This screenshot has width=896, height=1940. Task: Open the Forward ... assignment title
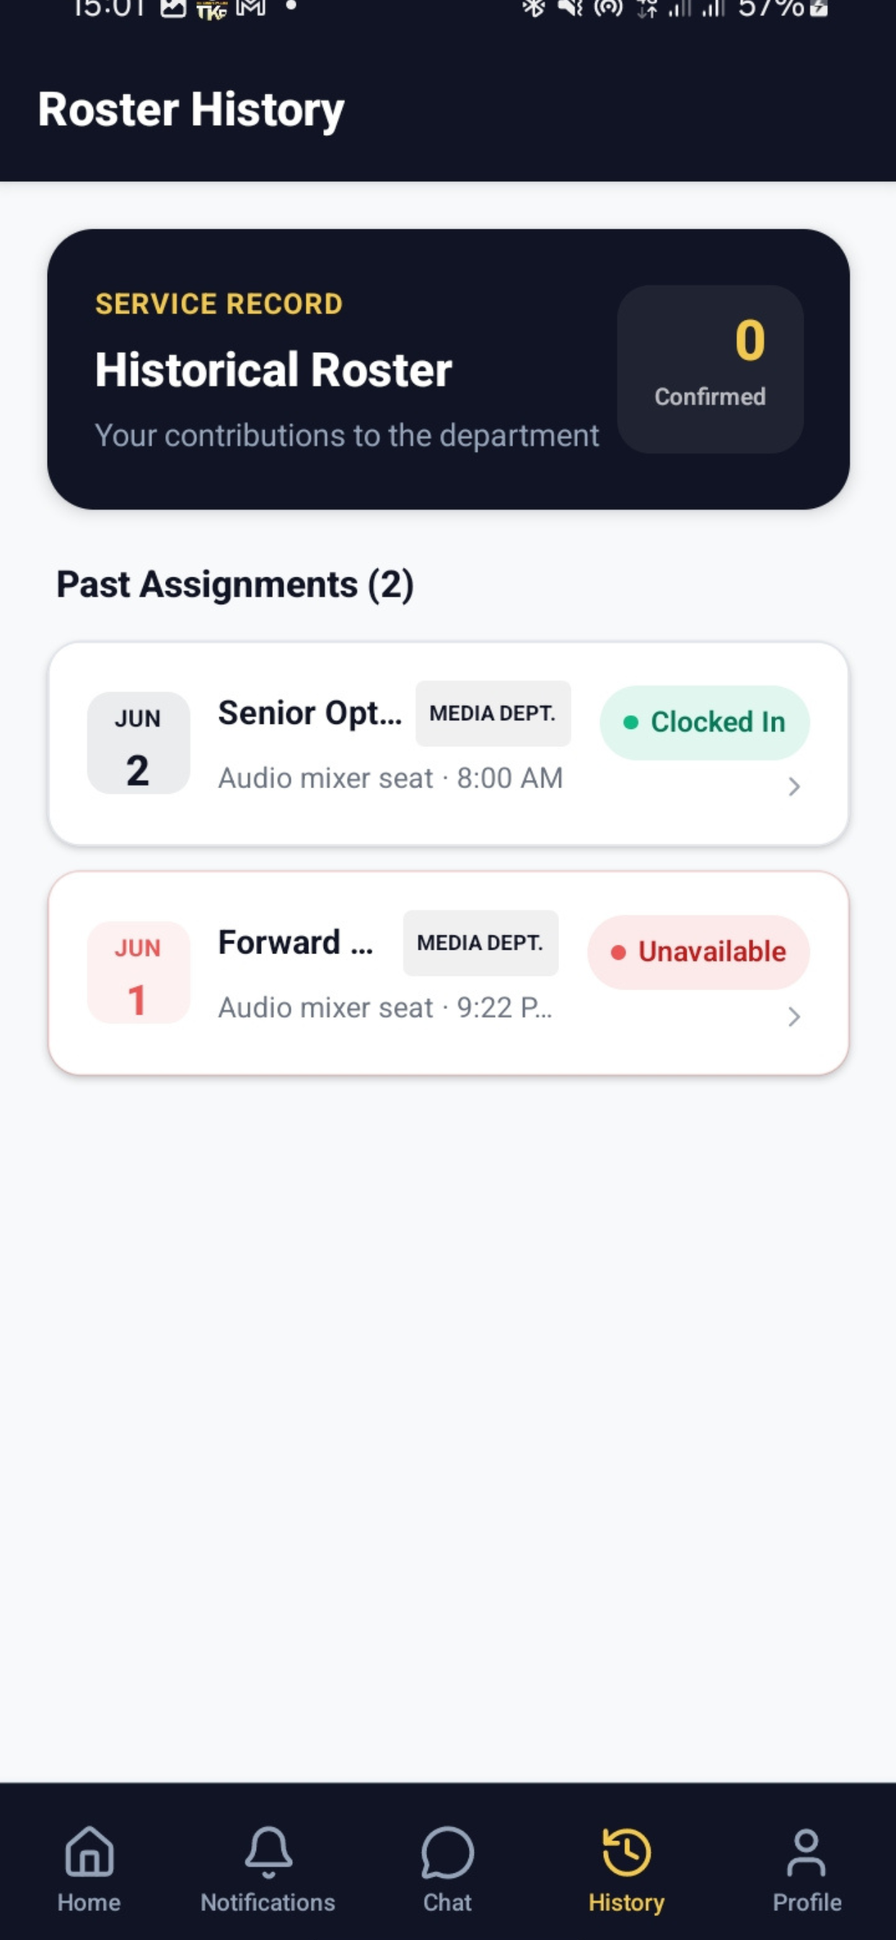295,942
